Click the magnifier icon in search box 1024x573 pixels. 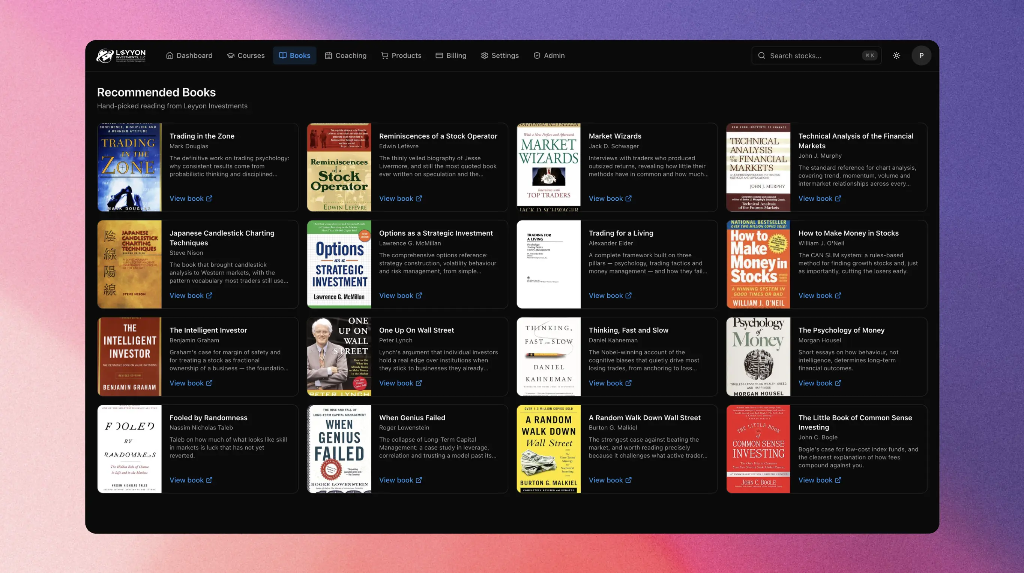tap(761, 55)
